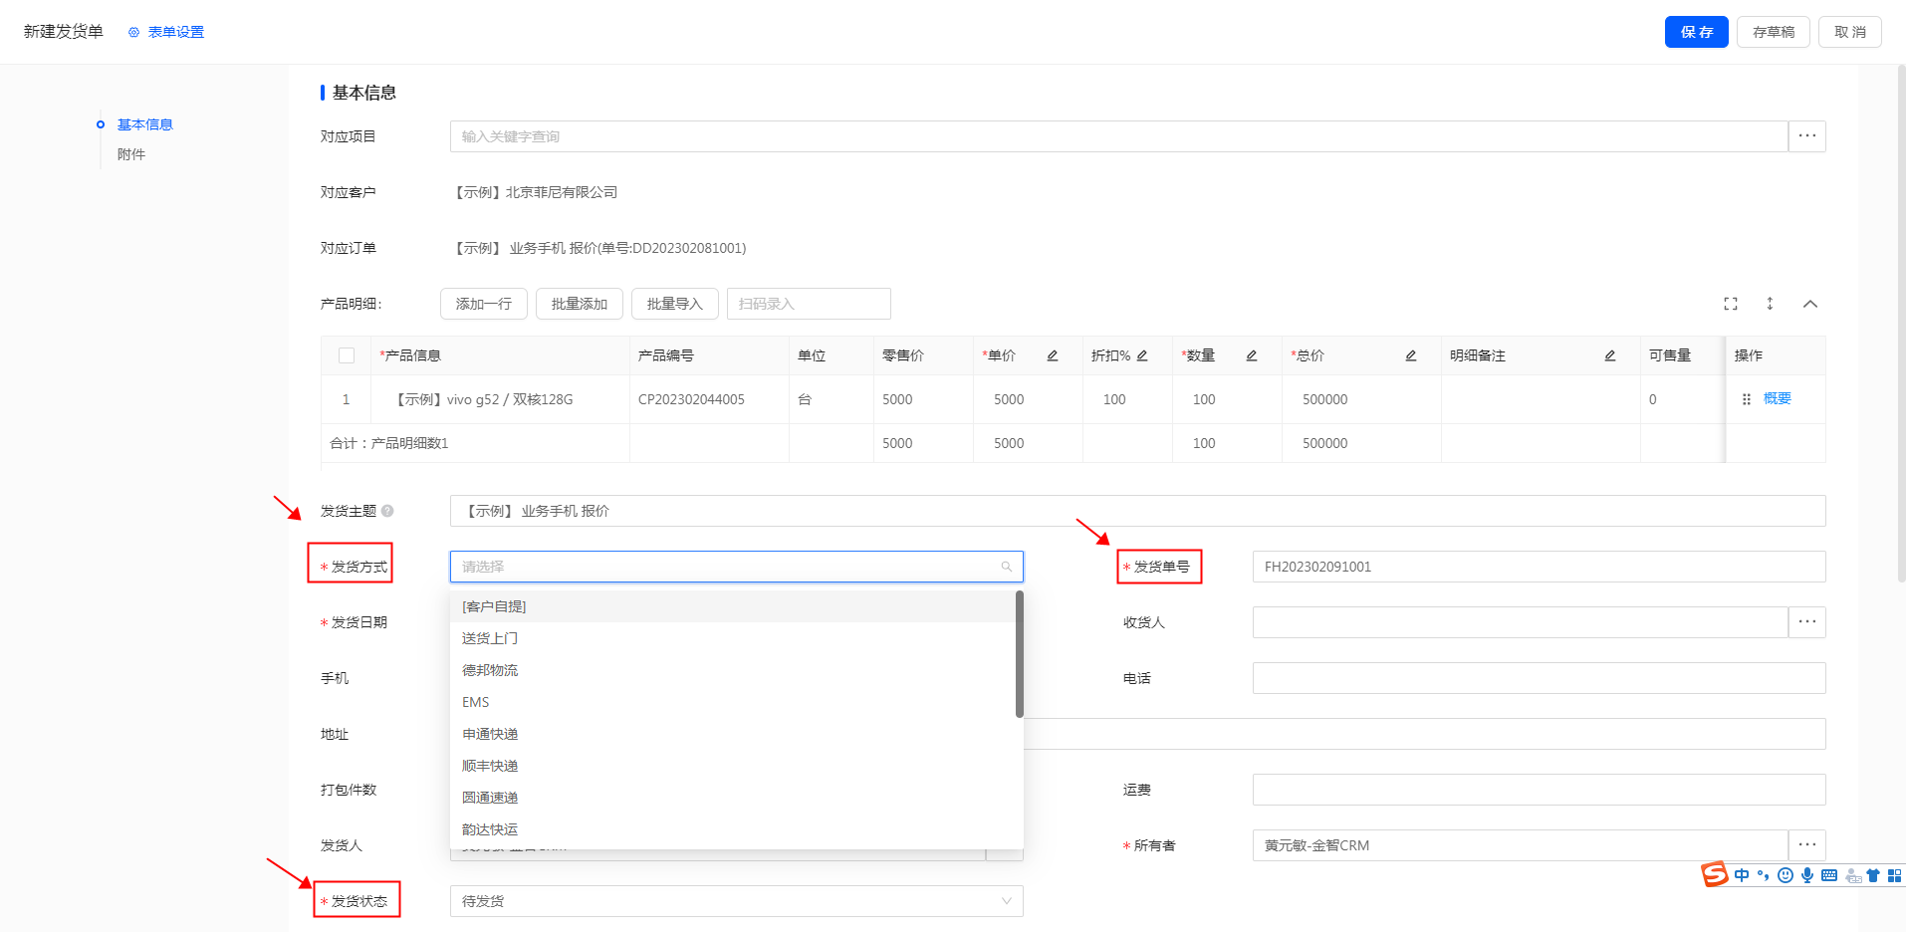This screenshot has width=1906, height=932.
Task: Click the search icon in 发货方式 field
Action: coord(1007,567)
